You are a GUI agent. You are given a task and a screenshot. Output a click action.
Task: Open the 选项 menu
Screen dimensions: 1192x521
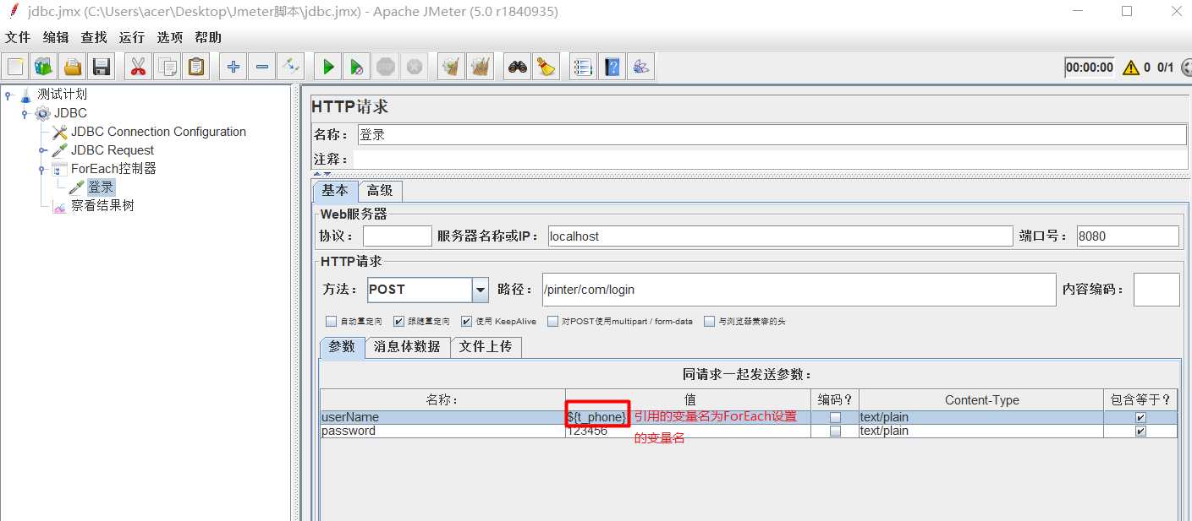tap(170, 37)
